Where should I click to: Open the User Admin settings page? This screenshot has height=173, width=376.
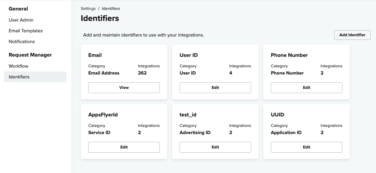(21, 20)
